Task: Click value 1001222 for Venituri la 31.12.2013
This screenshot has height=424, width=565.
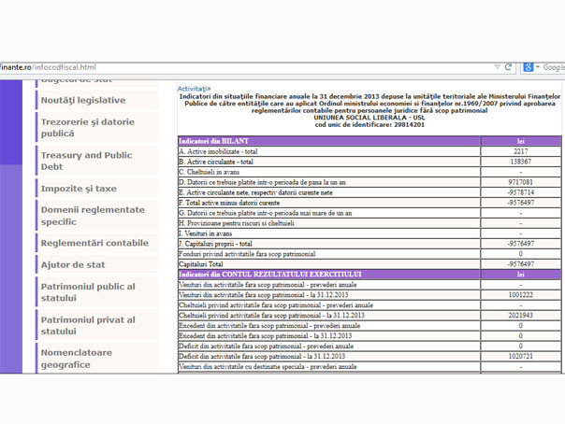Action: 521,295
